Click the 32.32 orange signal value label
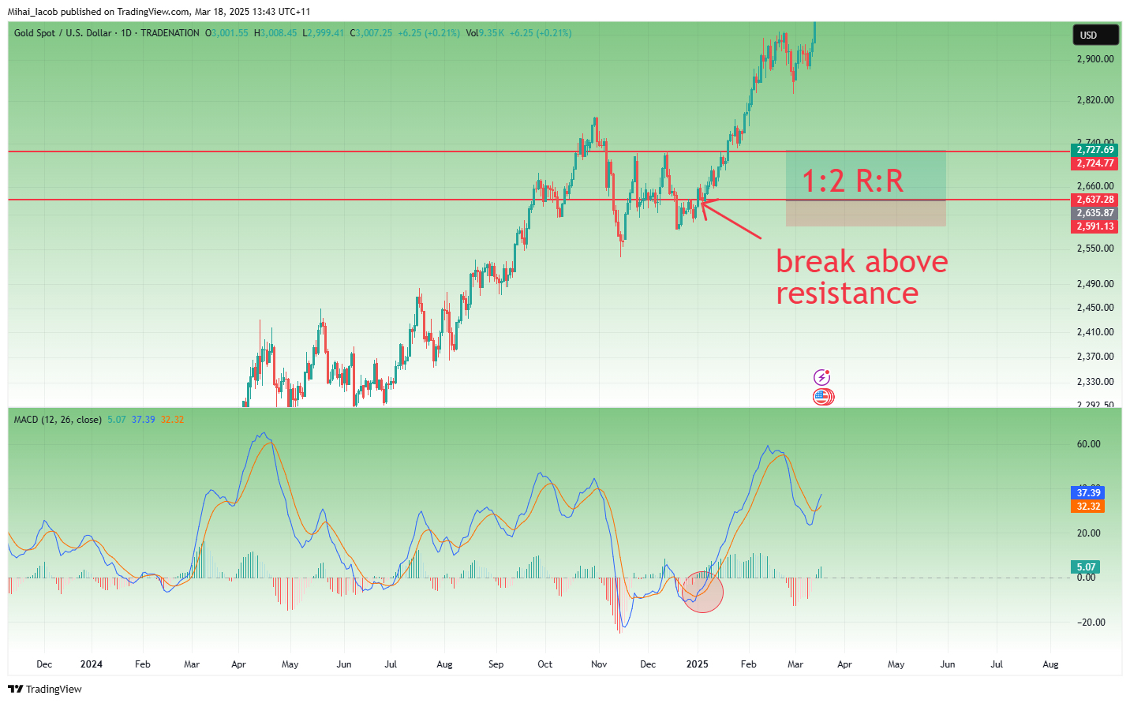Image resolution: width=1130 pixels, height=703 pixels. [1088, 507]
